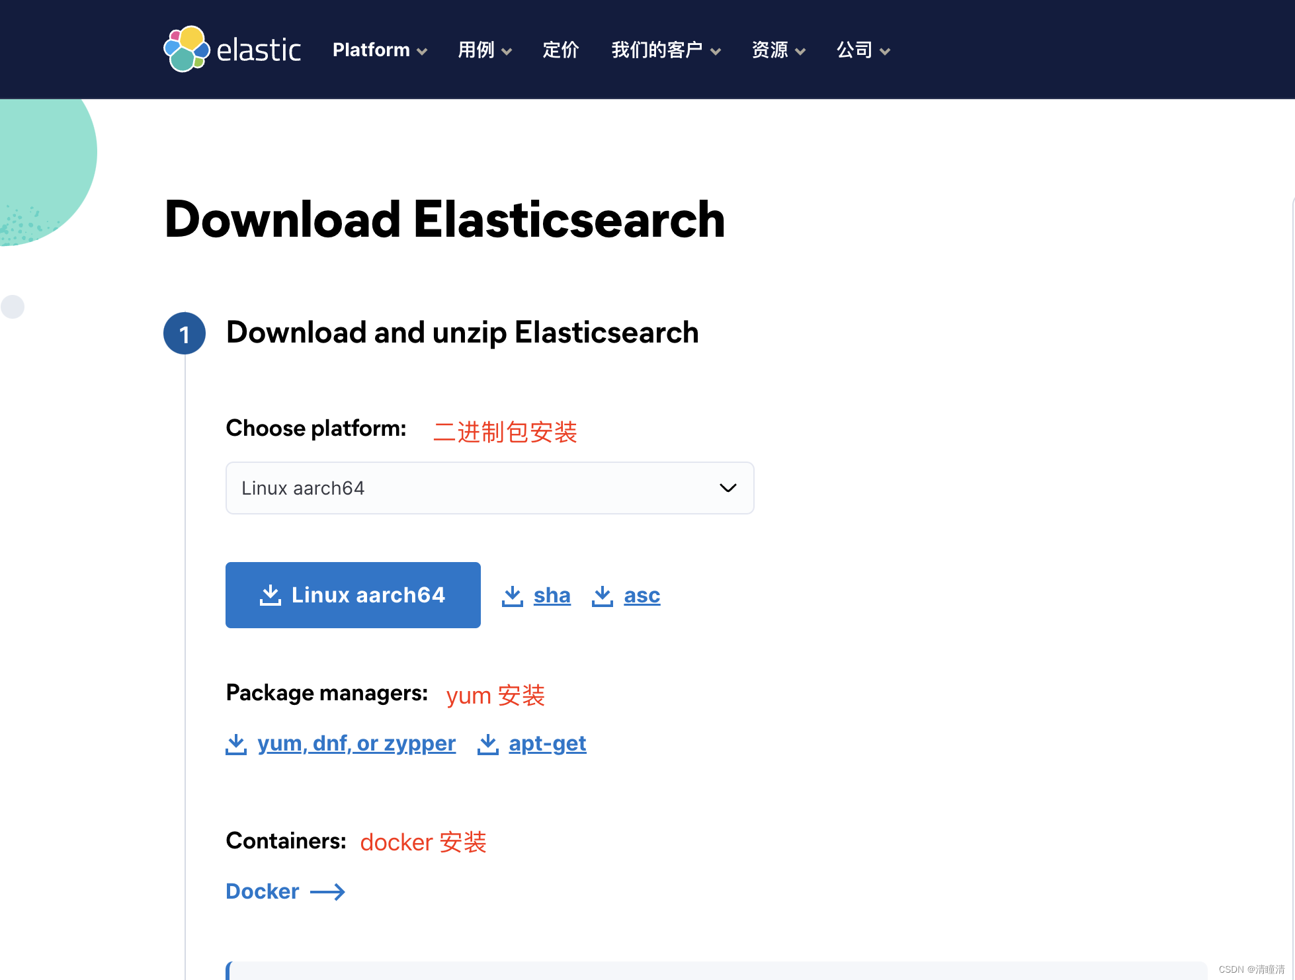The width and height of the screenshot is (1295, 980).
Task: Click the Download and unzip Elasticsearch heading
Action: (462, 333)
